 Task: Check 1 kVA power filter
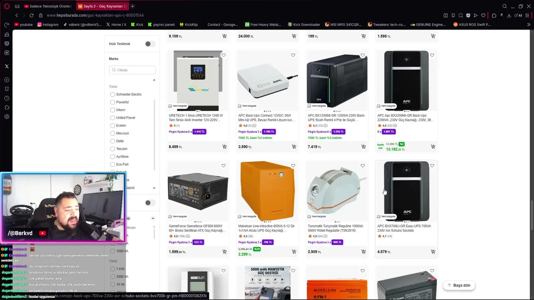(x=113, y=269)
